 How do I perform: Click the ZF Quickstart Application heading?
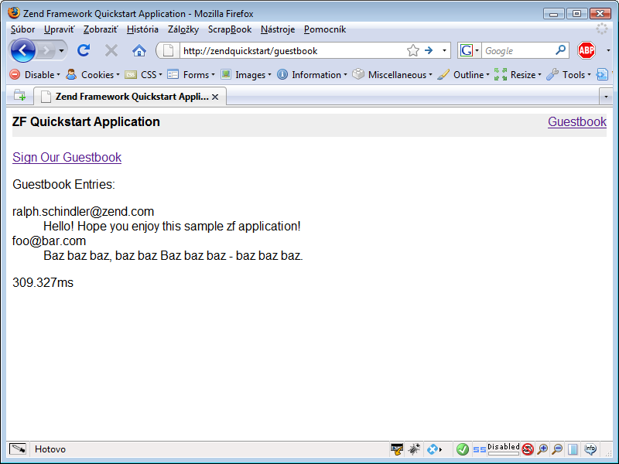click(x=86, y=121)
